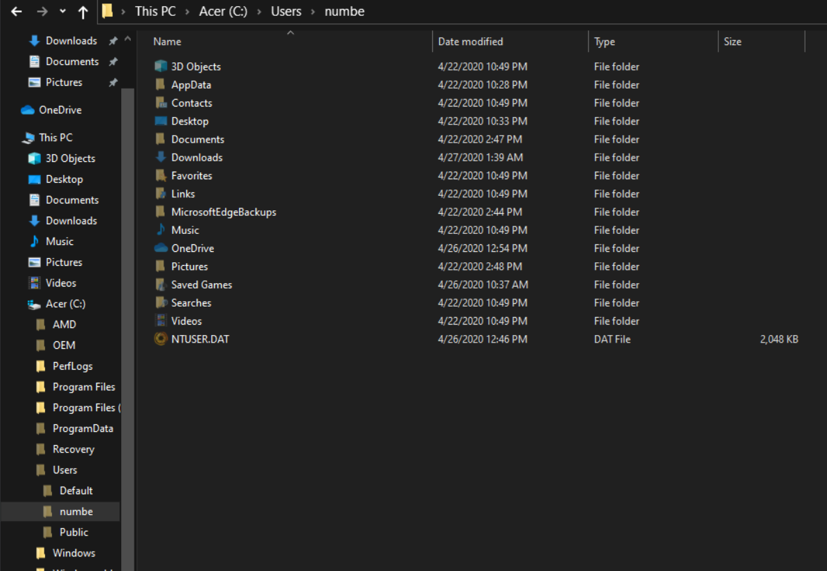
Task: Select the Documents folder icon in file list
Action: [160, 138]
